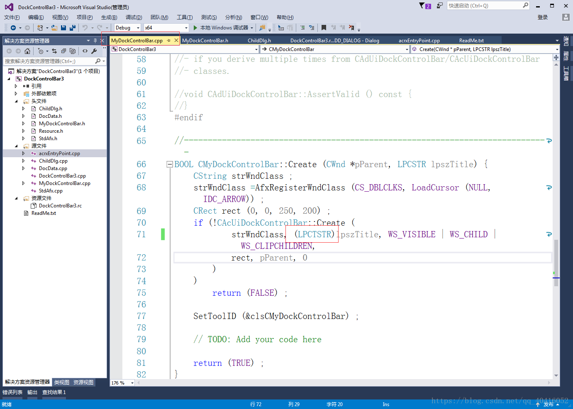Collapse the 头文件 folder node
This screenshot has height=409, width=573.
(16, 101)
